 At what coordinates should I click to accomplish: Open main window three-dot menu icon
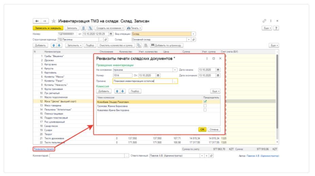click(x=271, y=21)
